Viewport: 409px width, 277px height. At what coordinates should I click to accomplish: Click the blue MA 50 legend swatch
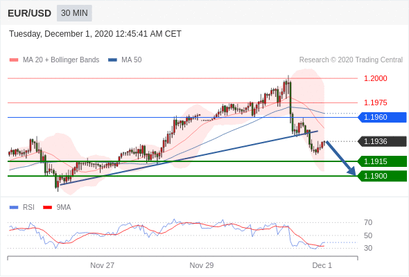coord(112,60)
